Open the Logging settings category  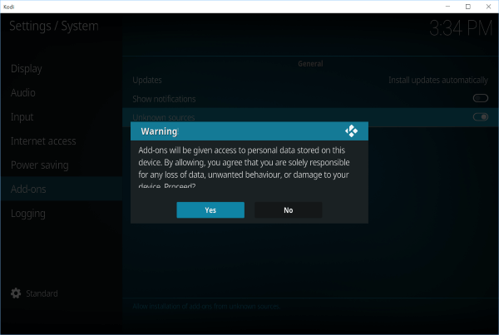28,214
